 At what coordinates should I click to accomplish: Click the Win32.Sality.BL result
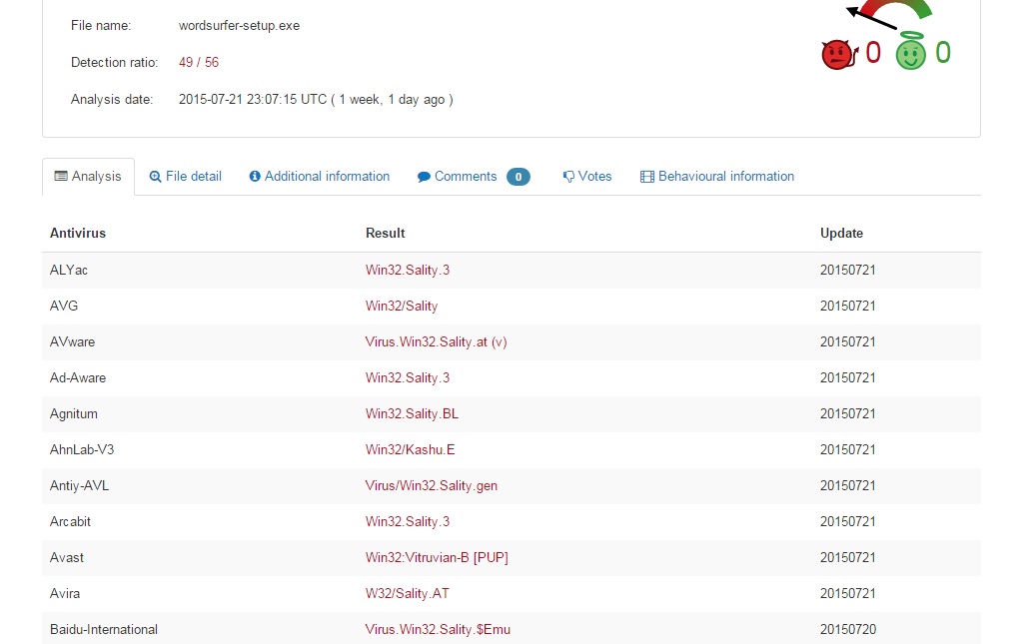click(x=412, y=414)
